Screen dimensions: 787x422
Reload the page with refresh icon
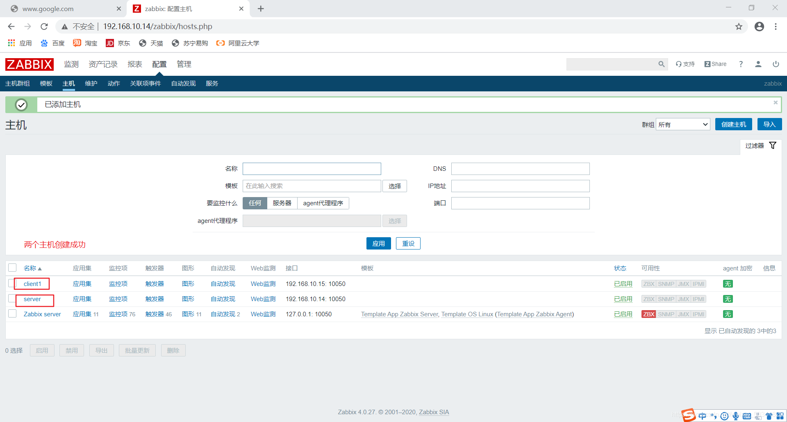[44, 27]
